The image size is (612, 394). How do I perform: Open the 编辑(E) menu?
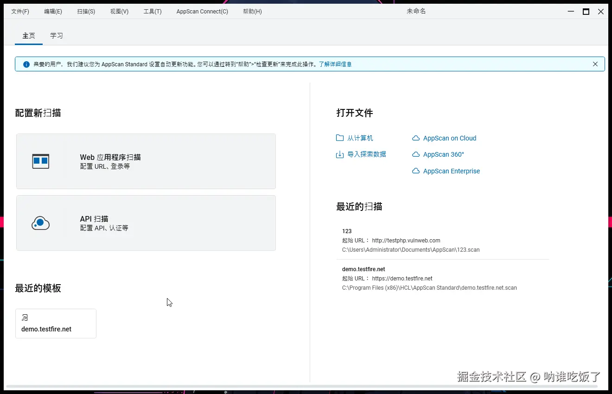click(53, 12)
